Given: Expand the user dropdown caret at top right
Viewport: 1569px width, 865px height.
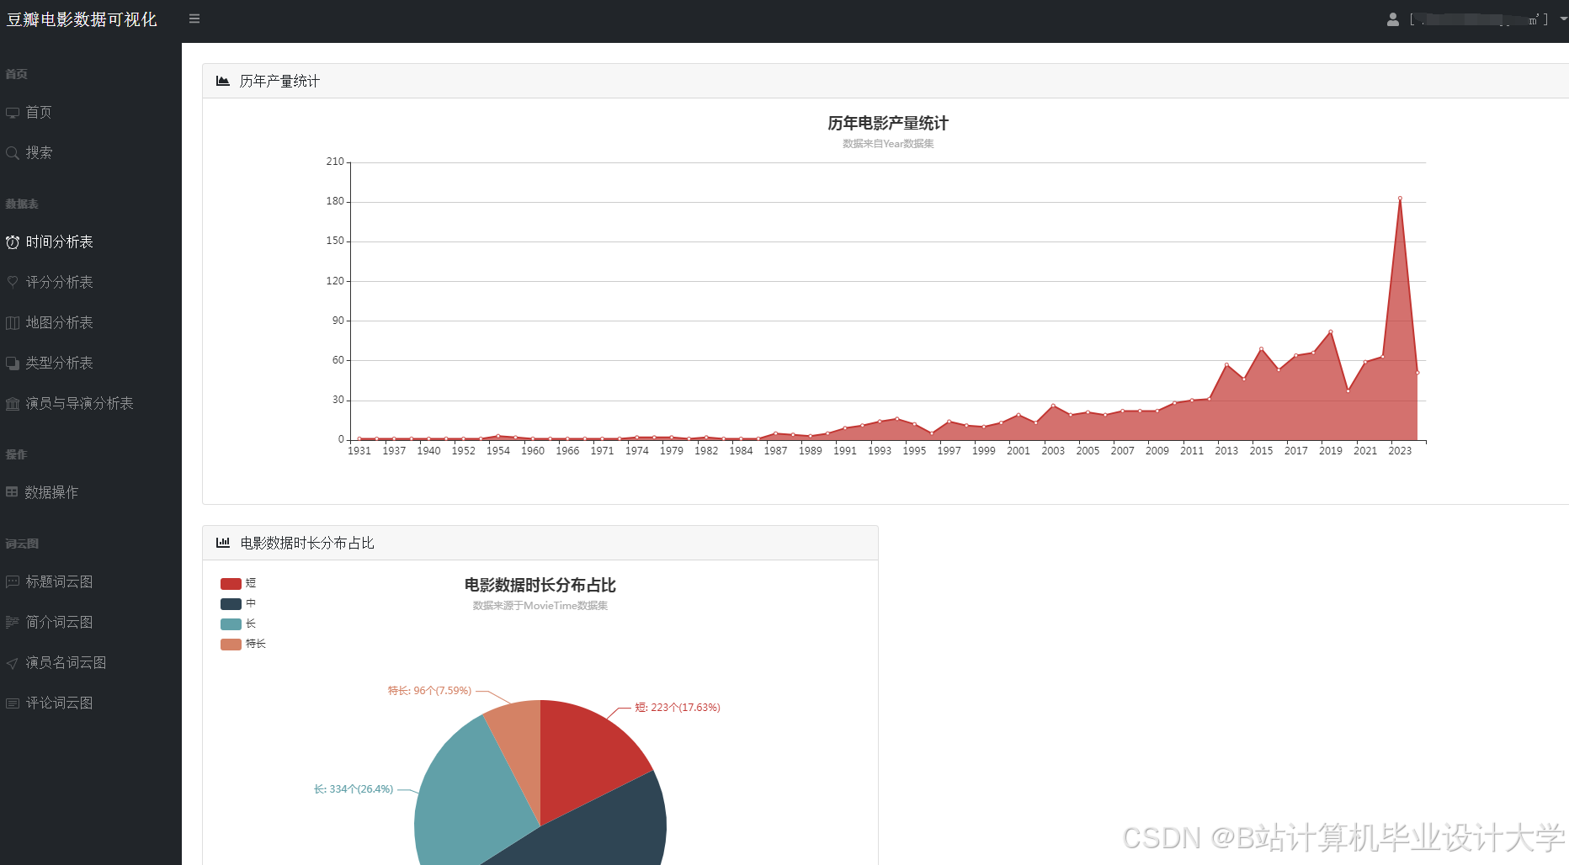Looking at the screenshot, I should [1563, 19].
